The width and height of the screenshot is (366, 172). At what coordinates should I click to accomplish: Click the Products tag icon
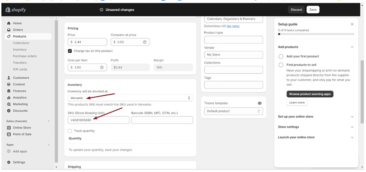click(x=9, y=36)
